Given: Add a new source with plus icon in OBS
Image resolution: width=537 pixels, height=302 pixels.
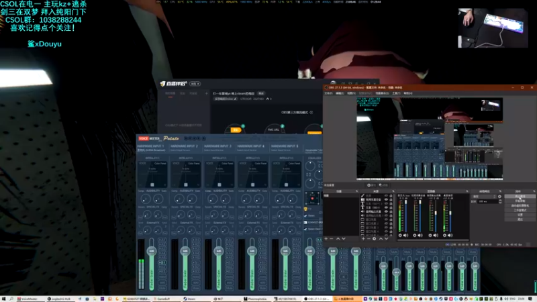Looking at the screenshot, I should pyautogui.click(x=363, y=239).
